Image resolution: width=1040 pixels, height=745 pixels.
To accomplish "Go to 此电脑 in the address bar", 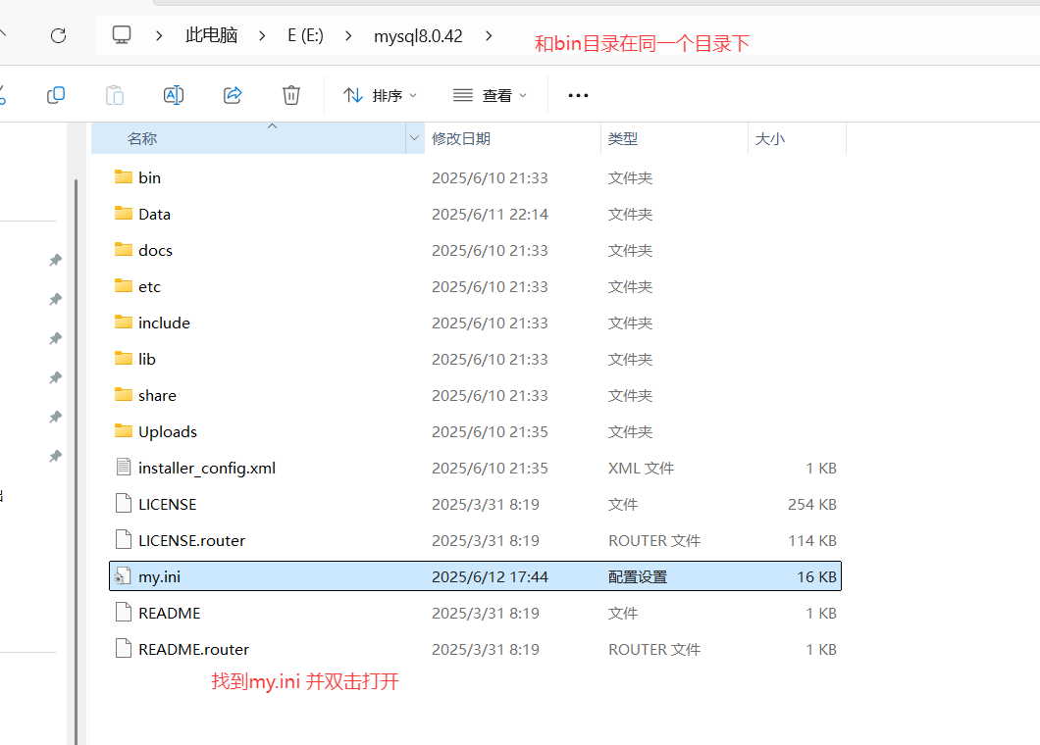I will click(x=212, y=36).
